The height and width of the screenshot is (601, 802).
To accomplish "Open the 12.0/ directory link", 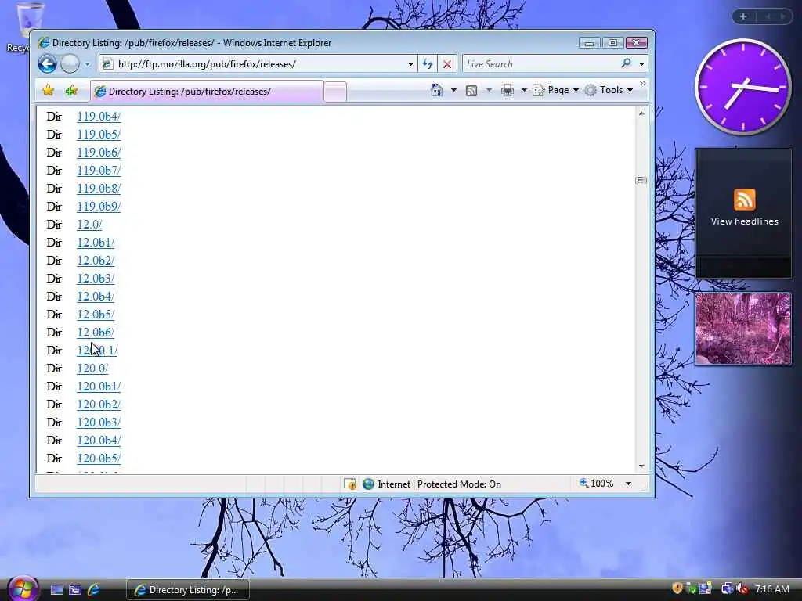I will click(x=89, y=225).
